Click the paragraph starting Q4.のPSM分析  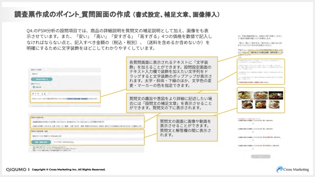tap(119, 39)
